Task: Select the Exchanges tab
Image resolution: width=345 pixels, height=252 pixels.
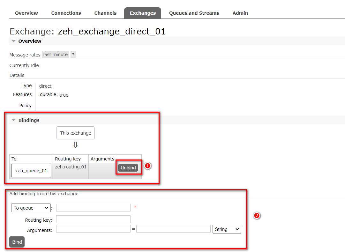Action: pos(143,13)
